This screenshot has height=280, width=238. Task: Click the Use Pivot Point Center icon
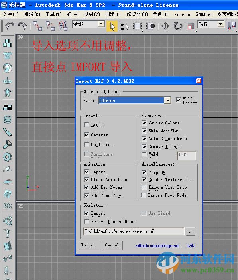(x=232, y=26)
